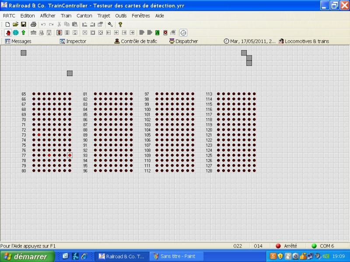The height and width of the screenshot is (262, 350).
Task: Open settings with the wrench icon
Action: [110, 24]
